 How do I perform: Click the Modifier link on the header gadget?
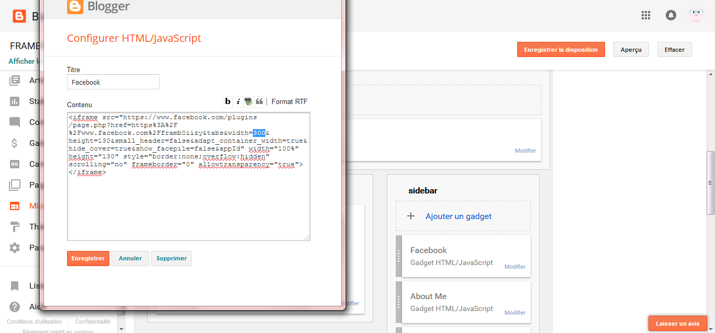(x=526, y=151)
